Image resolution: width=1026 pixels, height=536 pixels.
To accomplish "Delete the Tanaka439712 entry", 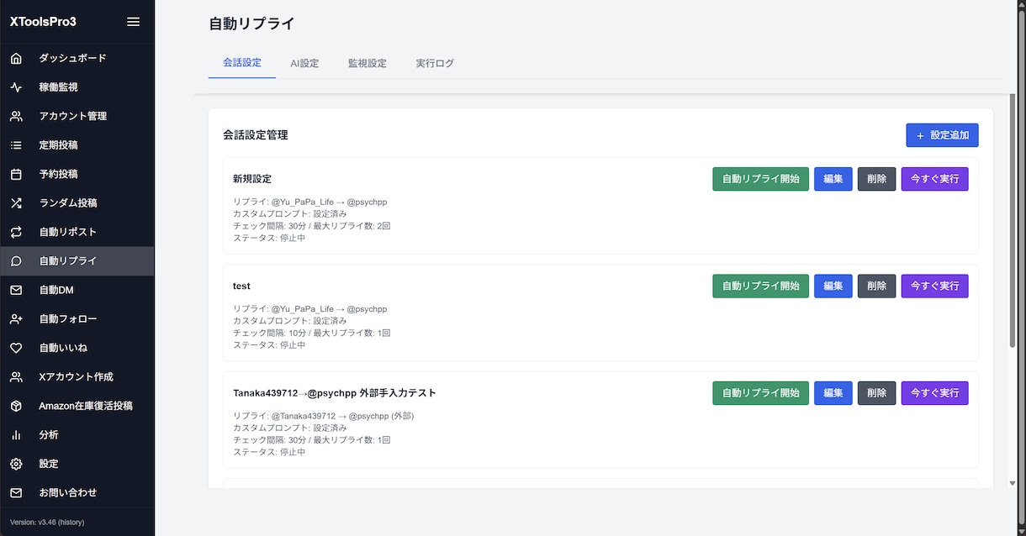I will click(x=876, y=393).
